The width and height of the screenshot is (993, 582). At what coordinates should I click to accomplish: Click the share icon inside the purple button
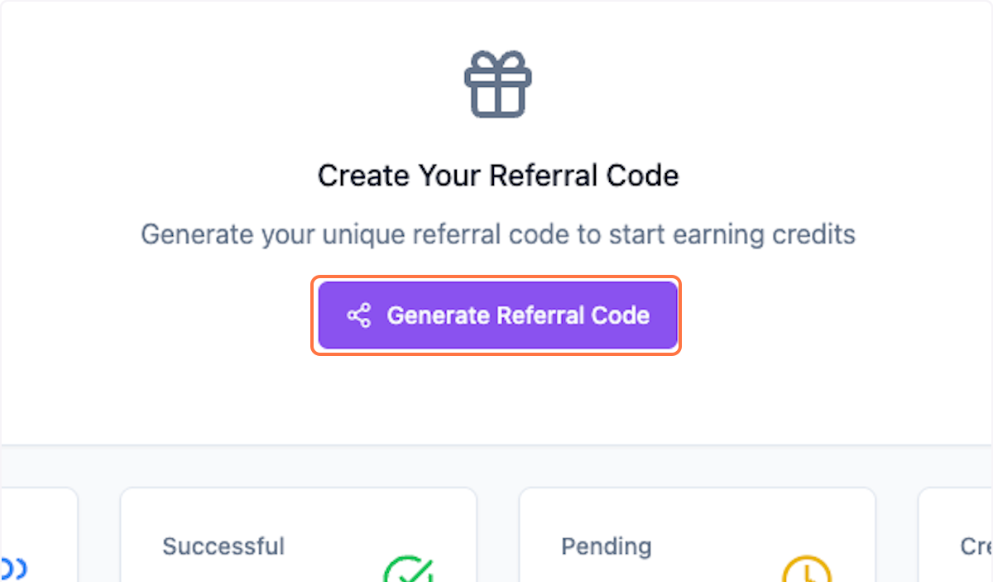pyautogui.click(x=361, y=315)
